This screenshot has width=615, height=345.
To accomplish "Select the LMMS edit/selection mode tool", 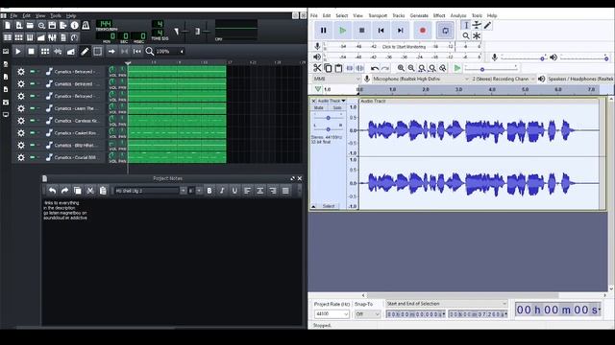I will point(98,51).
